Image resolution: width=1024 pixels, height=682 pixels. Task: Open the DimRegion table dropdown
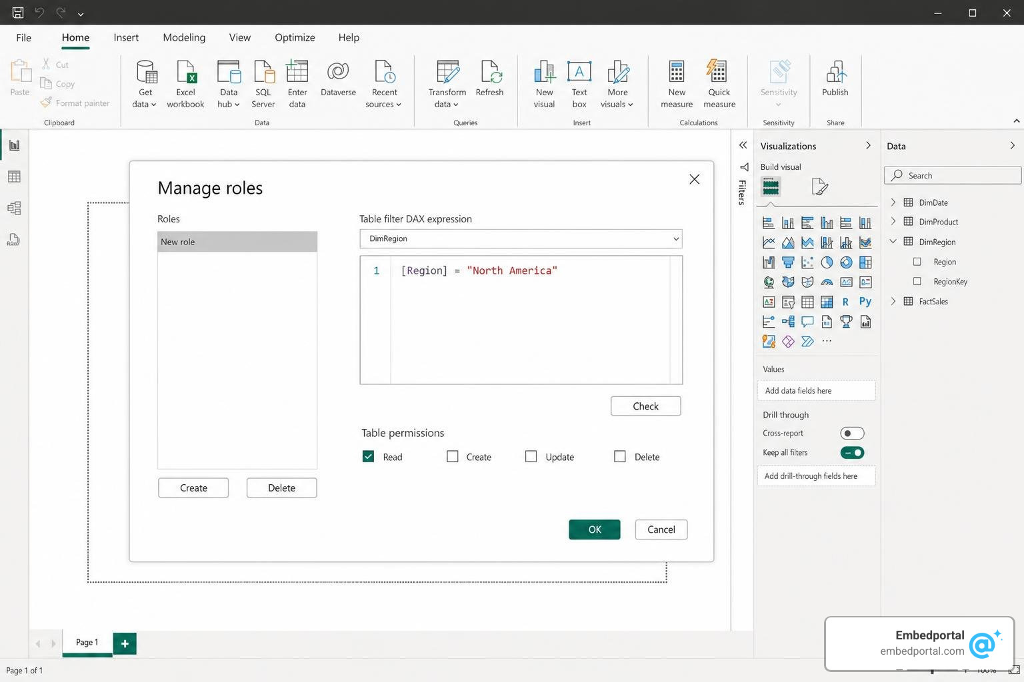(521, 238)
